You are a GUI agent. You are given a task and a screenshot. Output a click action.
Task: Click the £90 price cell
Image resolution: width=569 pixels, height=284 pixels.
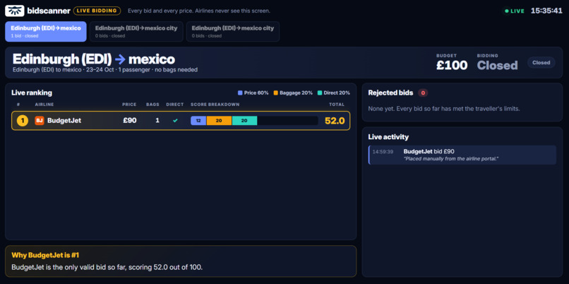pyautogui.click(x=130, y=121)
